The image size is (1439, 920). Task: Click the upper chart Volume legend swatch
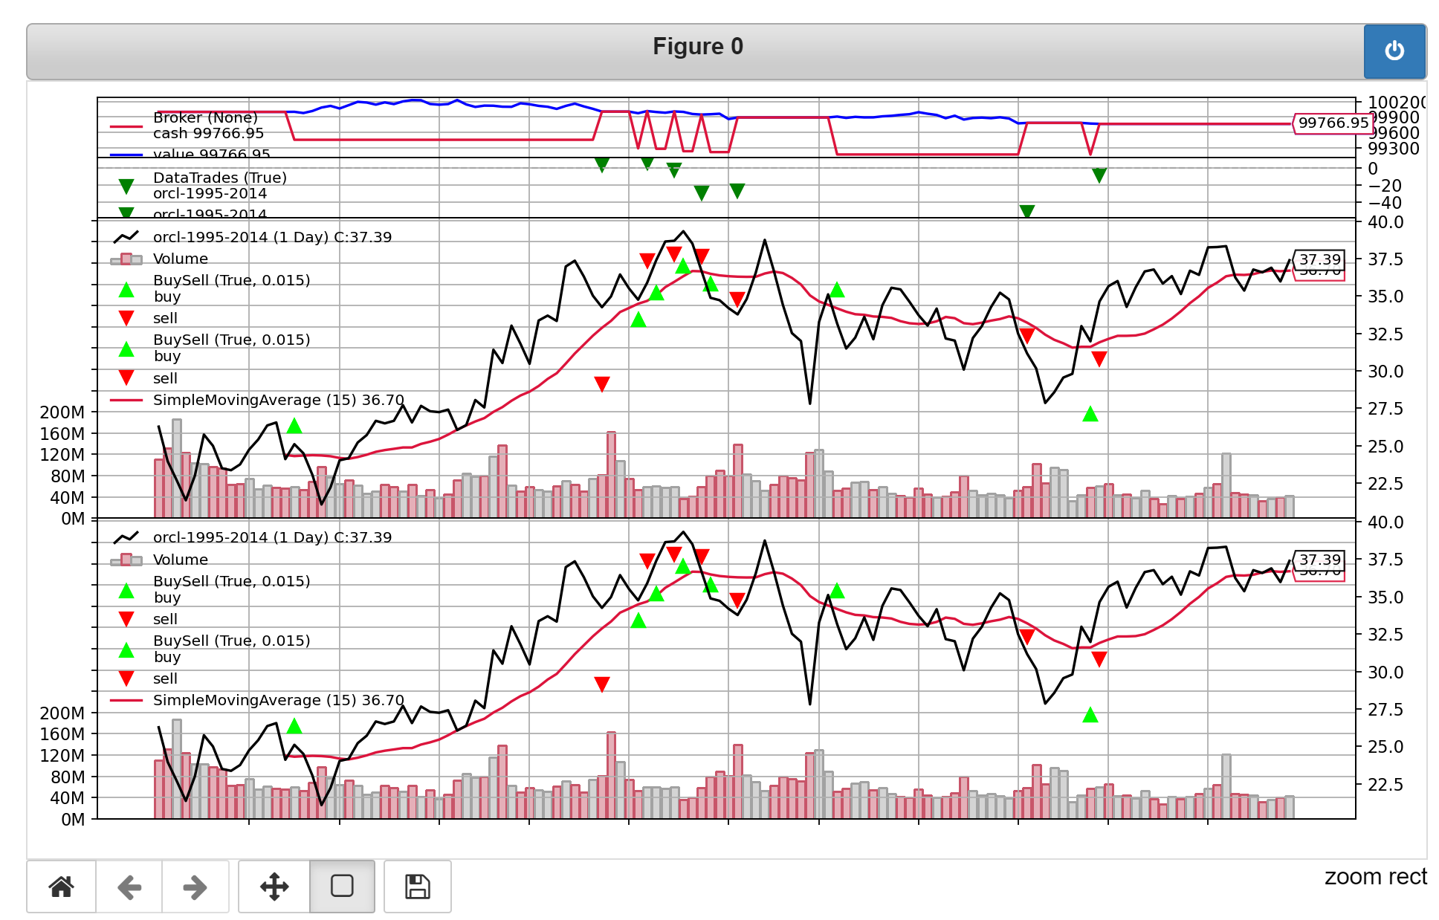126,259
